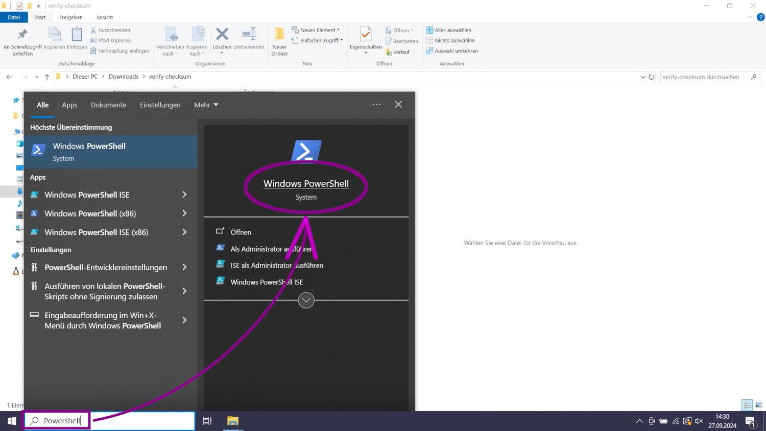Open the Freigeben ribbon tab
766x431 pixels.
pyautogui.click(x=71, y=17)
